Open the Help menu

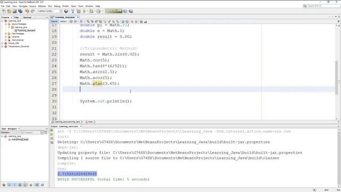coord(98,6)
